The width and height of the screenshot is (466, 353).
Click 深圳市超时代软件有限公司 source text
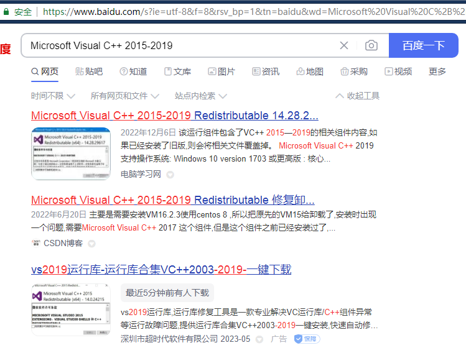(x=169, y=339)
